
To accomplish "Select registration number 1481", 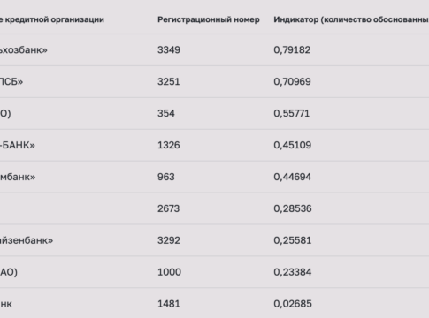I will (169, 304).
